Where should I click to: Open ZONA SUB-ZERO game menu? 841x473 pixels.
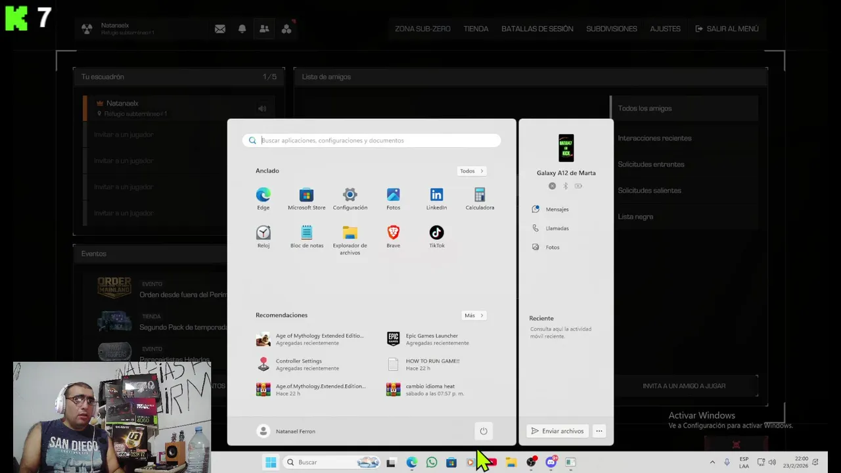click(422, 29)
